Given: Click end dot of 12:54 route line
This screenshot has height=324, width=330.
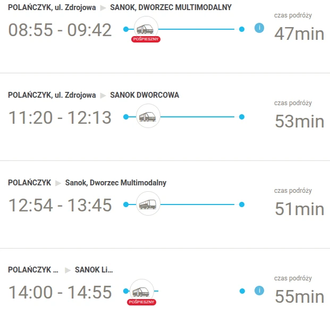Looking at the screenshot, I should pos(242,204).
